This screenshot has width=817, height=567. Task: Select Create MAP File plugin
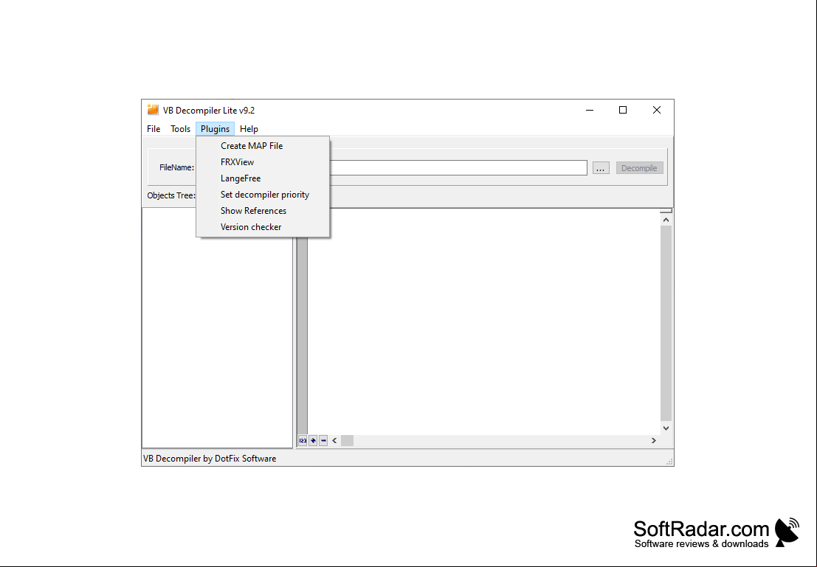(x=263, y=146)
